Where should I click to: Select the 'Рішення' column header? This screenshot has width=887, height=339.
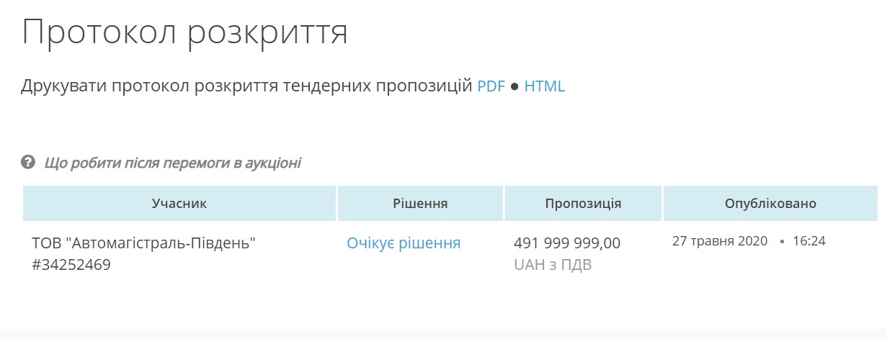pos(421,204)
